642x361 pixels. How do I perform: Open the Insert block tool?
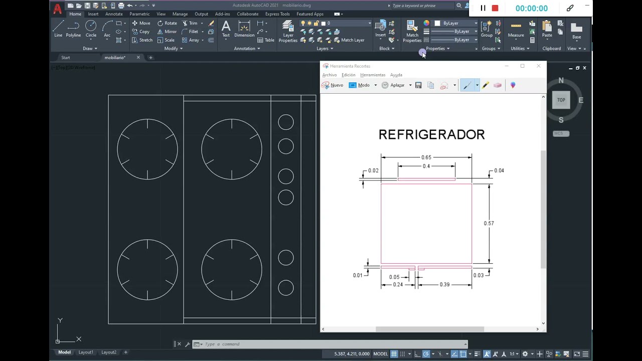coord(381,29)
